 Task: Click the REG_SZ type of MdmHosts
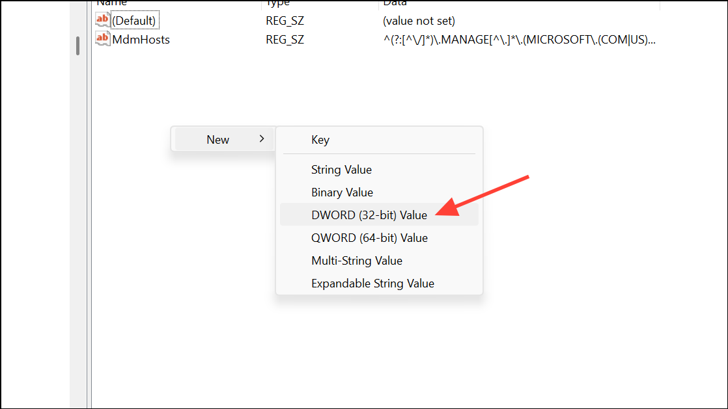coord(285,39)
